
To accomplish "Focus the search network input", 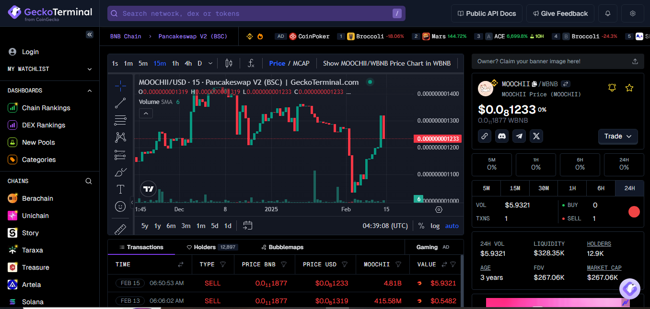I will click(256, 13).
